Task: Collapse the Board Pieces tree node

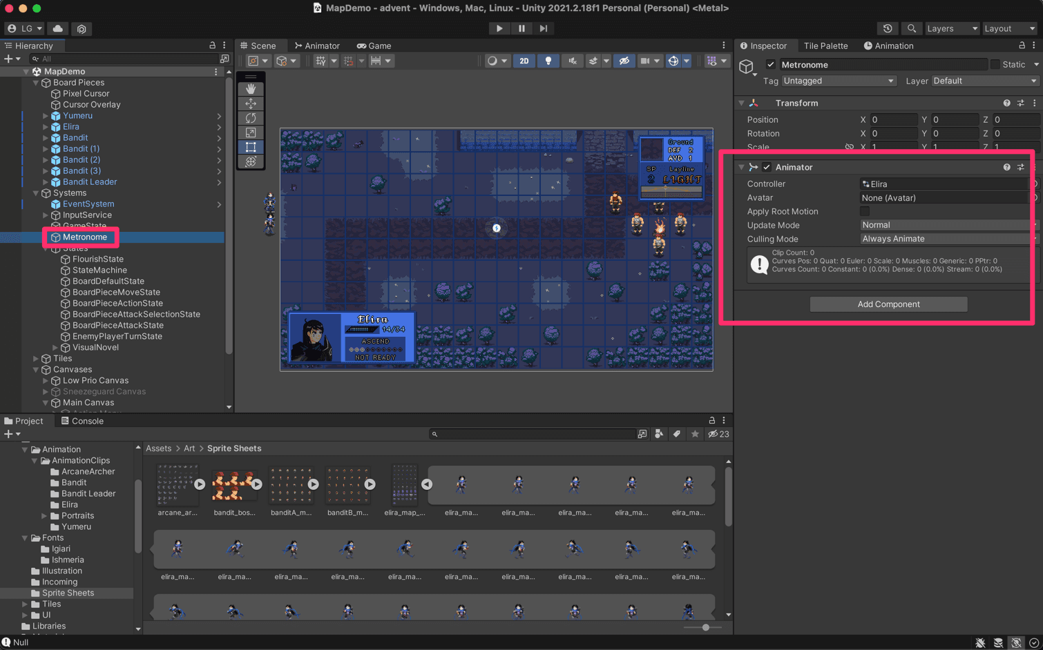Action: click(36, 83)
